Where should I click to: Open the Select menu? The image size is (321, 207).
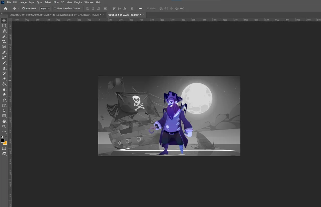point(48,2)
